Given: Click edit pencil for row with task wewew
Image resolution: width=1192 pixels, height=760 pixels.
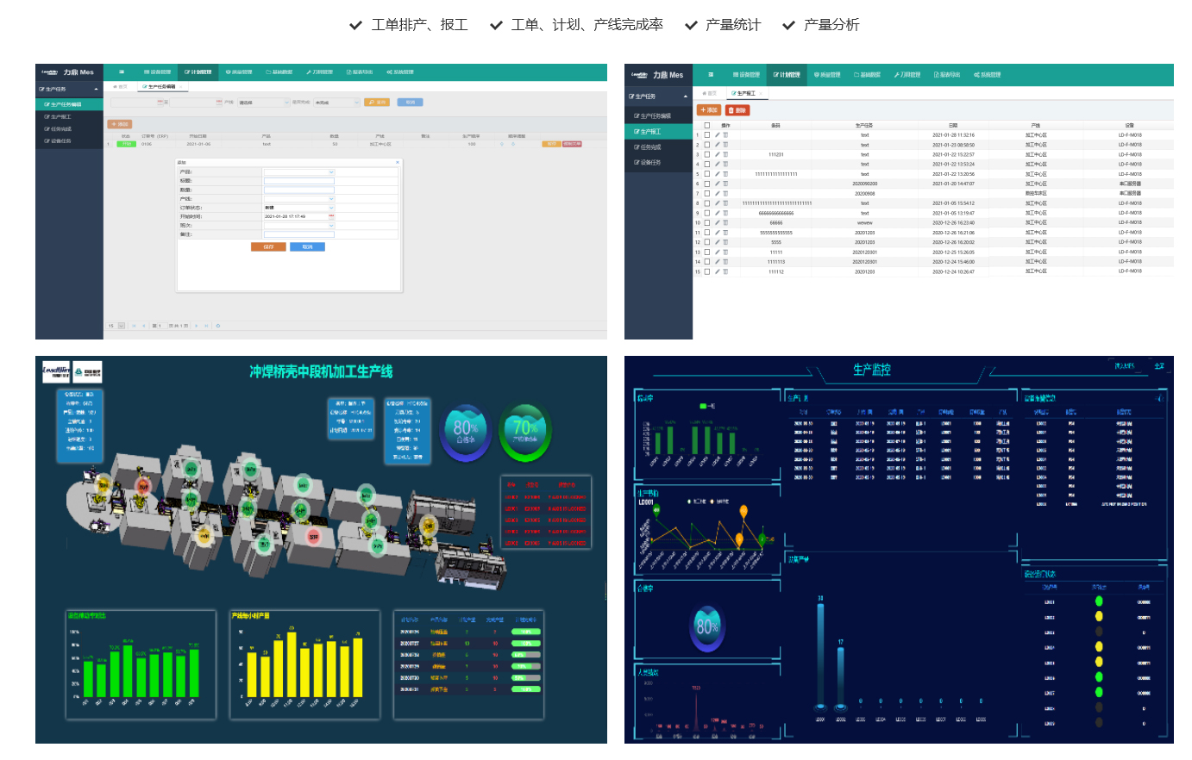Looking at the screenshot, I should coord(718,223).
